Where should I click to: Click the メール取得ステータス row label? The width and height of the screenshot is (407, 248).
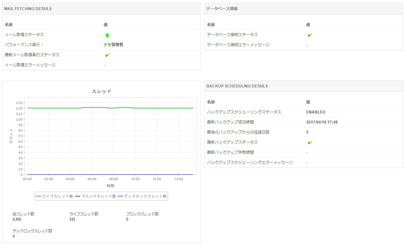coord(24,35)
